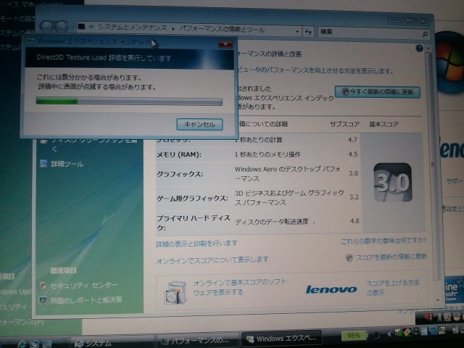Open オンラインでスコアについて表示します link

tap(212, 260)
